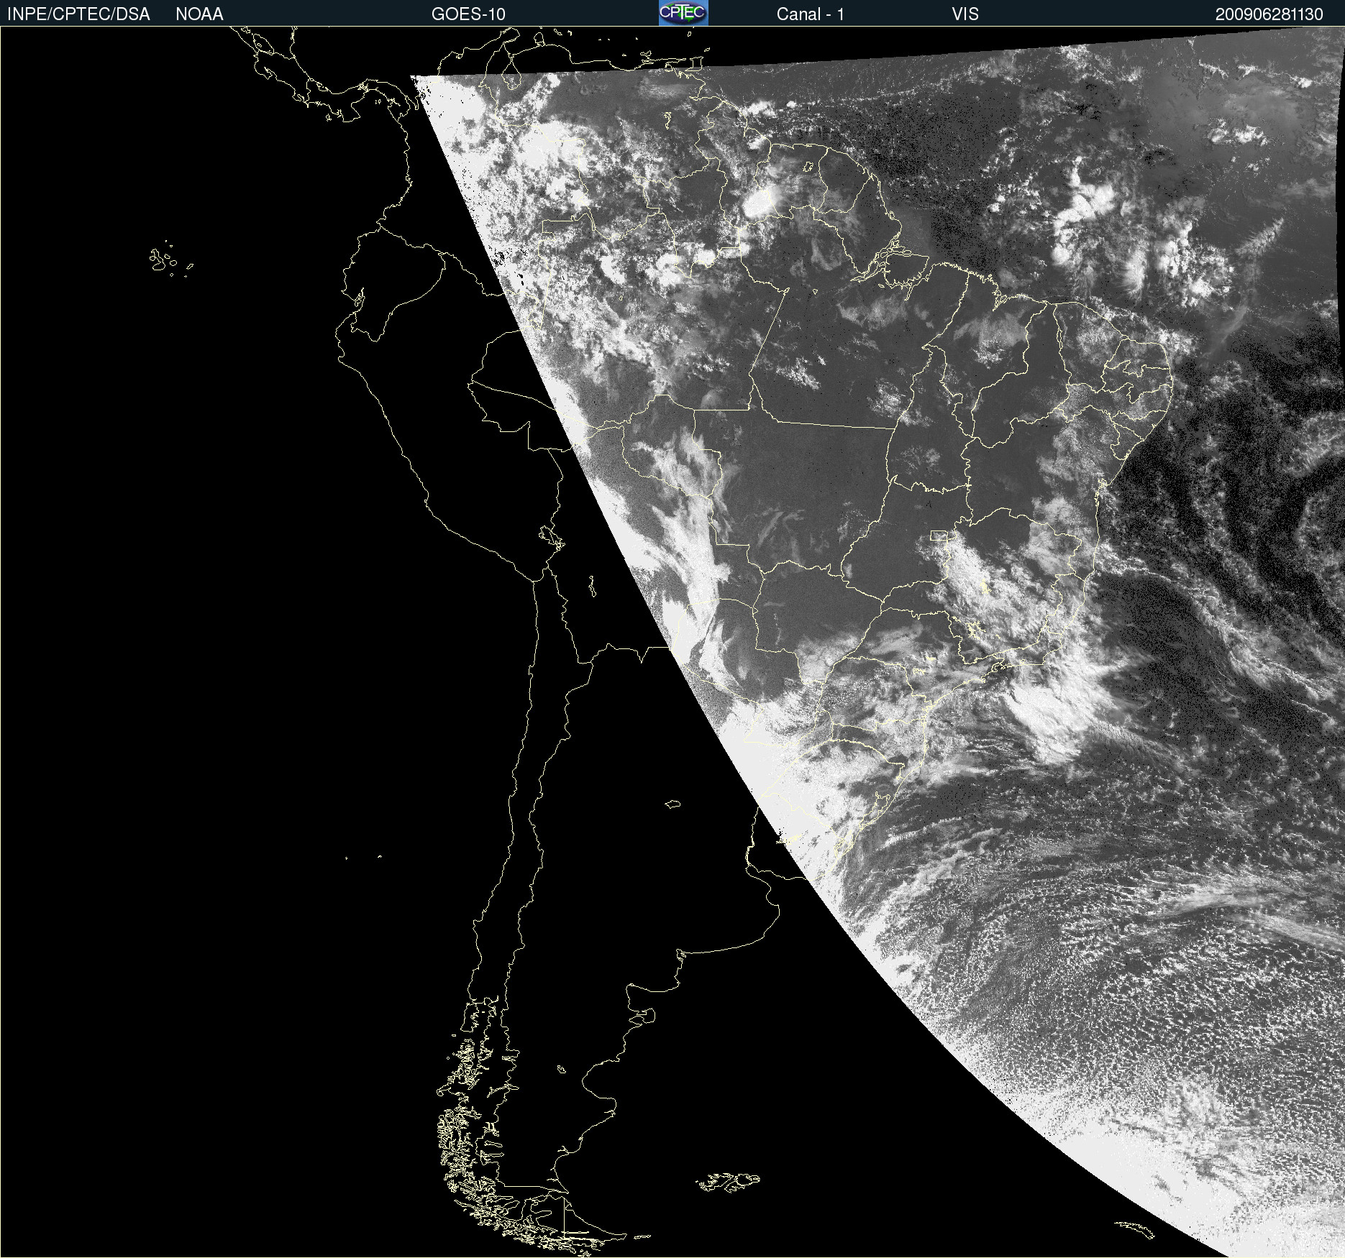Click the Canal - 1 channel label
This screenshot has width=1345, height=1258.
pyautogui.click(x=810, y=14)
